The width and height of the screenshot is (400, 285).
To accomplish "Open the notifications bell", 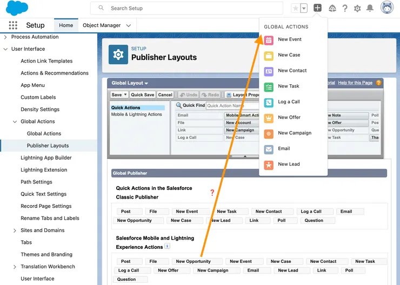I will tap(370, 9).
